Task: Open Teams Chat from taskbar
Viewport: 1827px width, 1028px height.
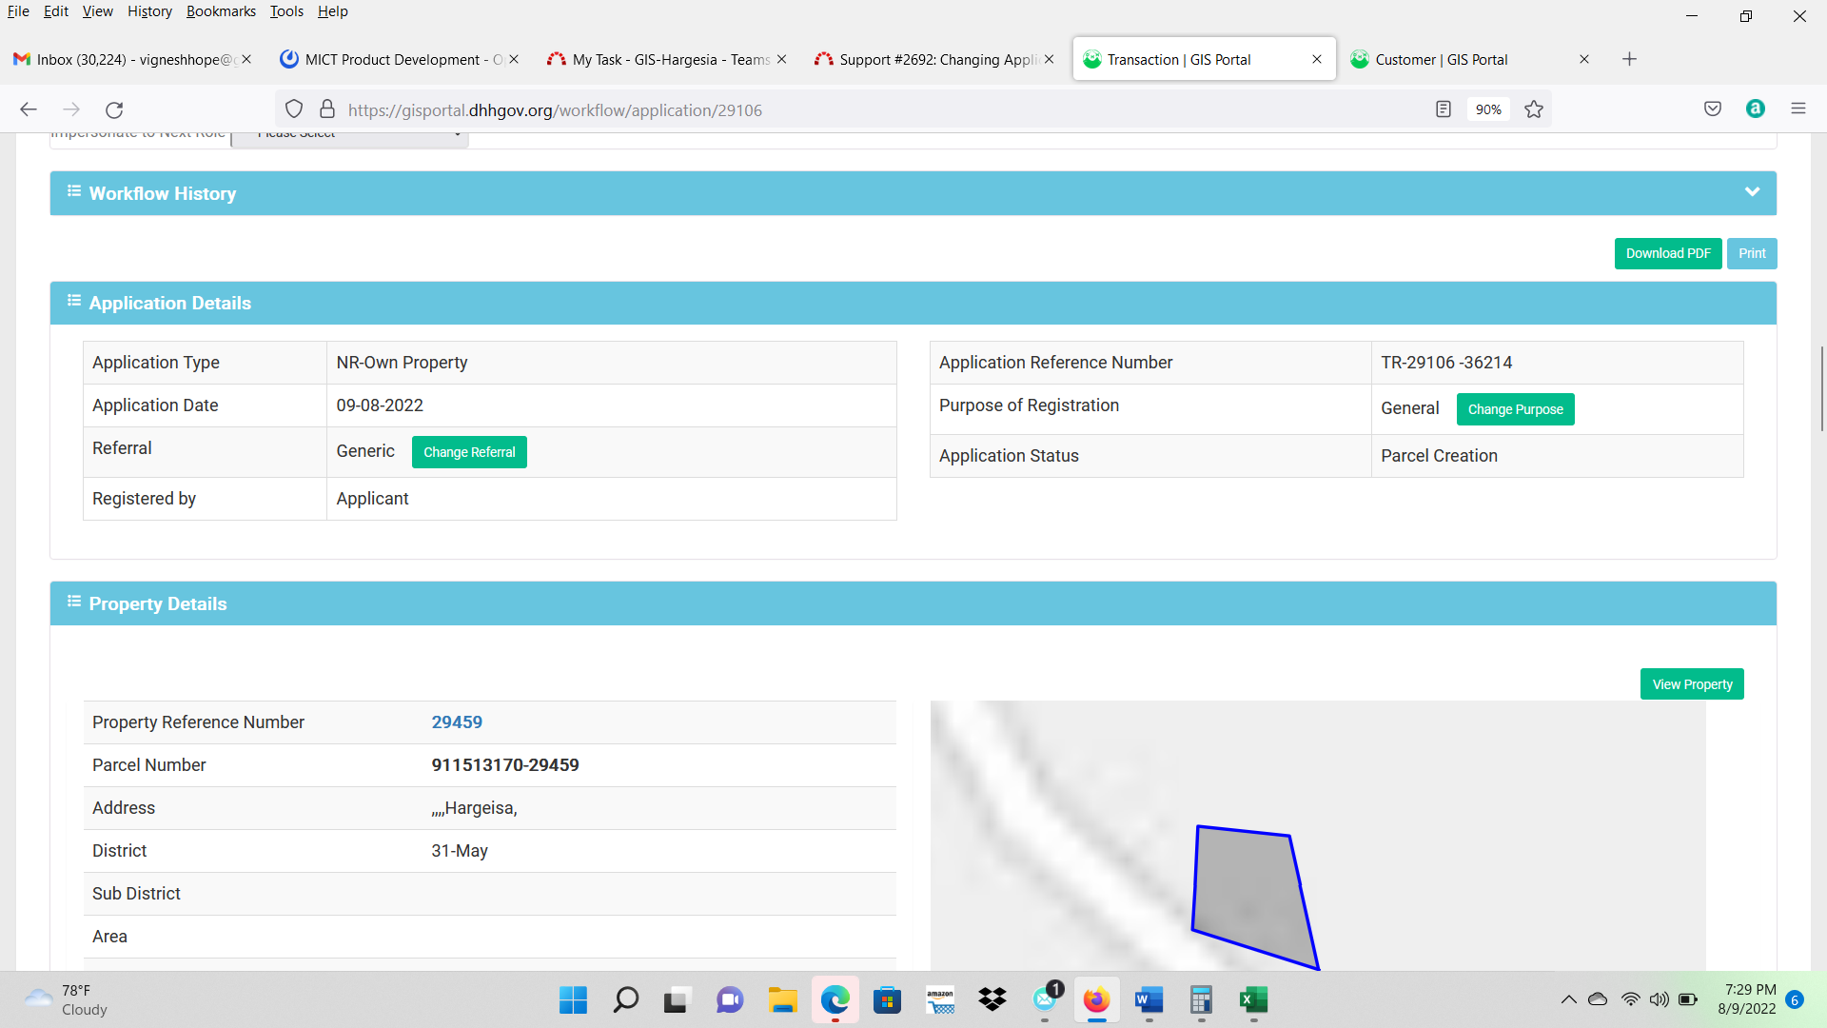Action: point(730,999)
